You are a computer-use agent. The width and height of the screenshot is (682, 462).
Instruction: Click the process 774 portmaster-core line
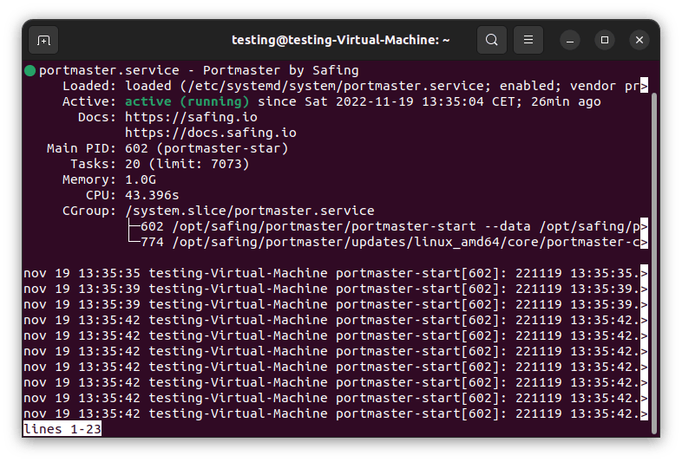tap(390, 243)
